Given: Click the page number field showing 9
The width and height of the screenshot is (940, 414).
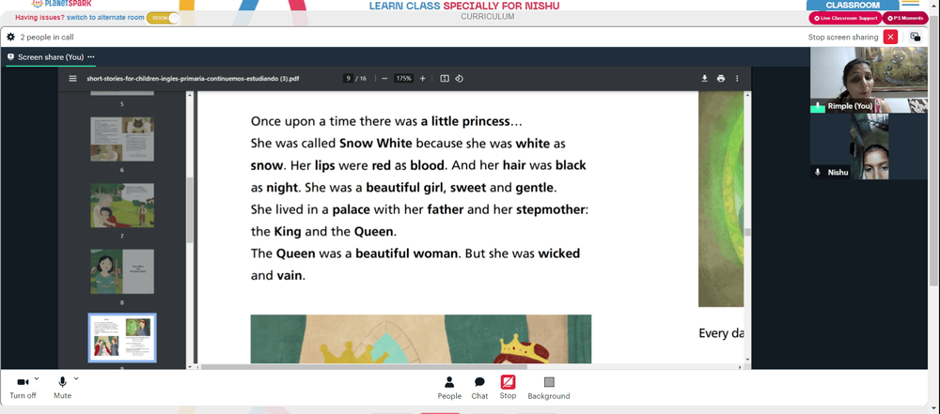Looking at the screenshot, I should pos(348,79).
